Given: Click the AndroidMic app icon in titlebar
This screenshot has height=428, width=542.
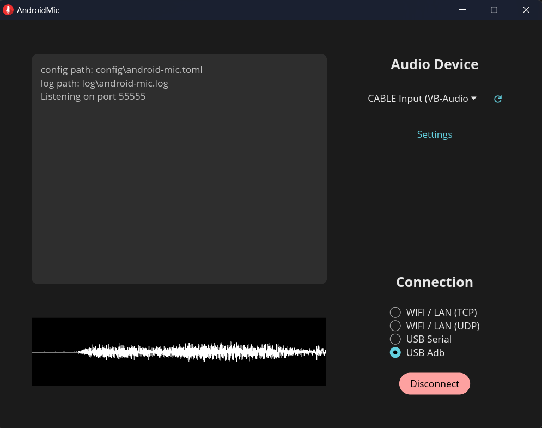Looking at the screenshot, I should (8, 9).
